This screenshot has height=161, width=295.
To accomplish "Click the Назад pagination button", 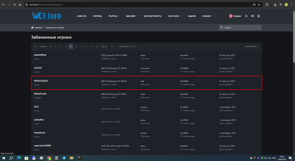I will click(43, 46).
